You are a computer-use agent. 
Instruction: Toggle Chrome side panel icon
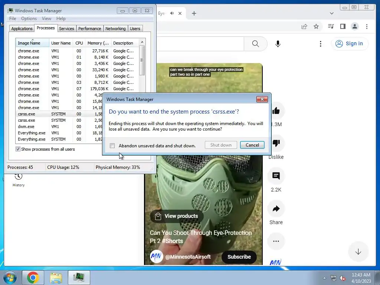pyautogui.click(x=343, y=26)
